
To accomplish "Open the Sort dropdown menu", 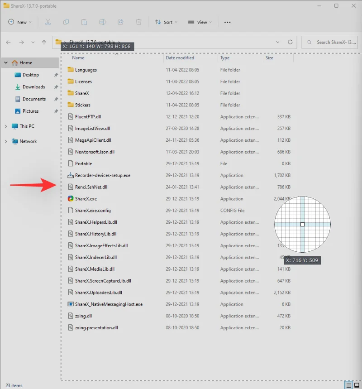I will pyautogui.click(x=166, y=22).
